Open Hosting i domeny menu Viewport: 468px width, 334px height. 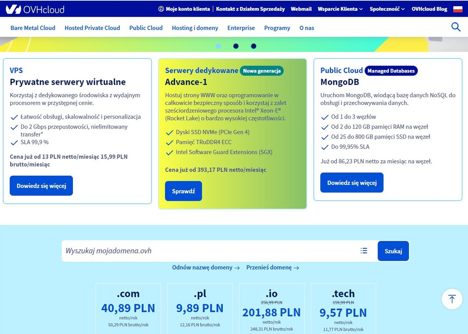[195, 28]
